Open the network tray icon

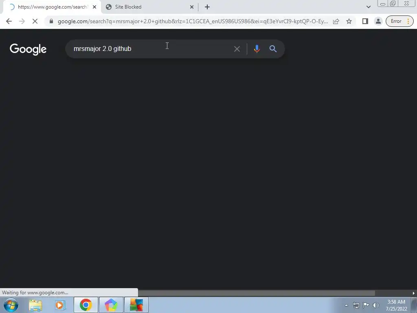[x=356, y=305]
